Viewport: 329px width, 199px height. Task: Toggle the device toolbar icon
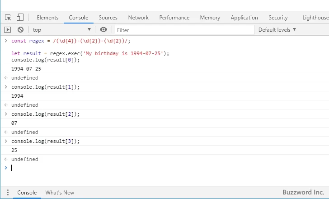[x=20, y=18]
